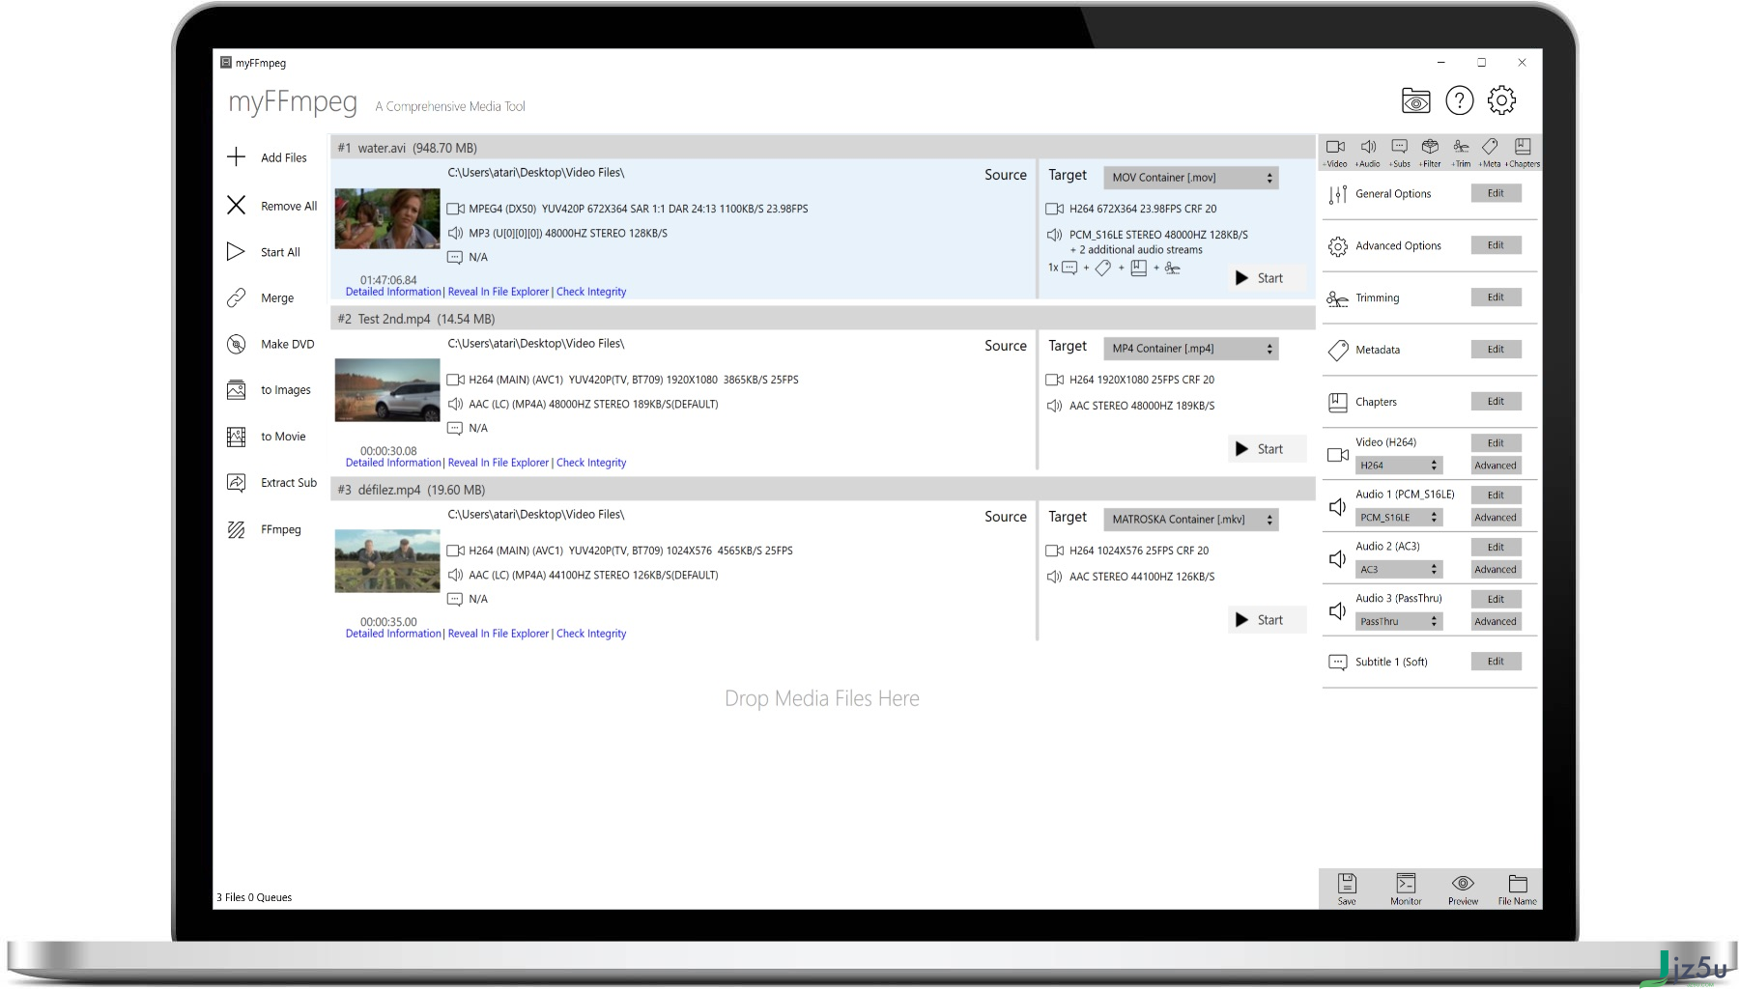Viewport: 1739px width, 989px height.
Task: Start conversion of water.avi
Action: 1268,278
